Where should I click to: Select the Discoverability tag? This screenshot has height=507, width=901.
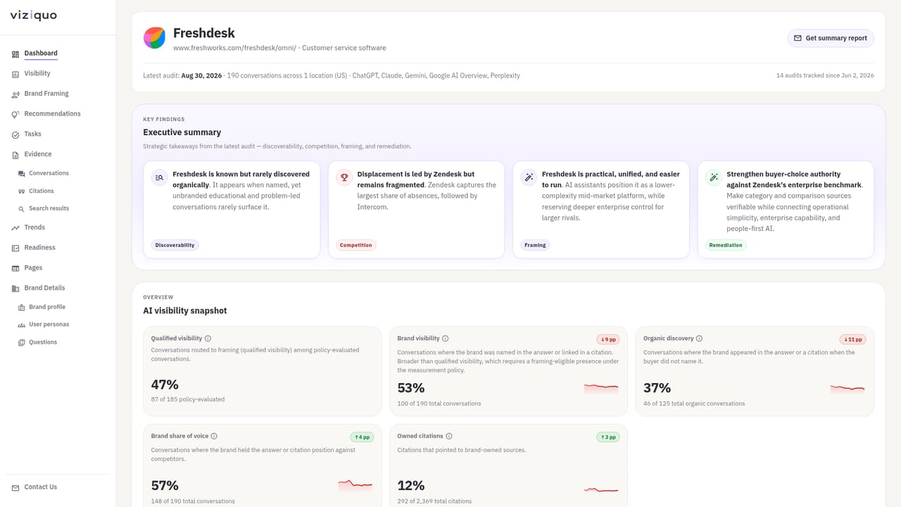click(x=175, y=245)
